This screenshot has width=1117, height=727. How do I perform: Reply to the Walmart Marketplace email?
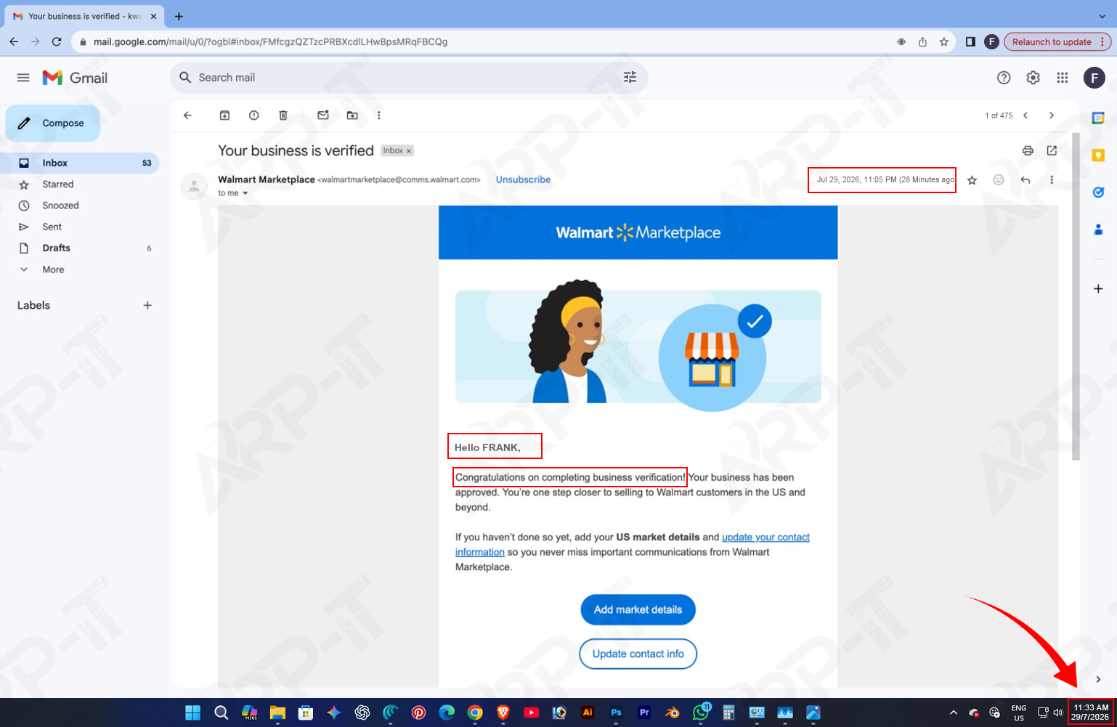1025,180
